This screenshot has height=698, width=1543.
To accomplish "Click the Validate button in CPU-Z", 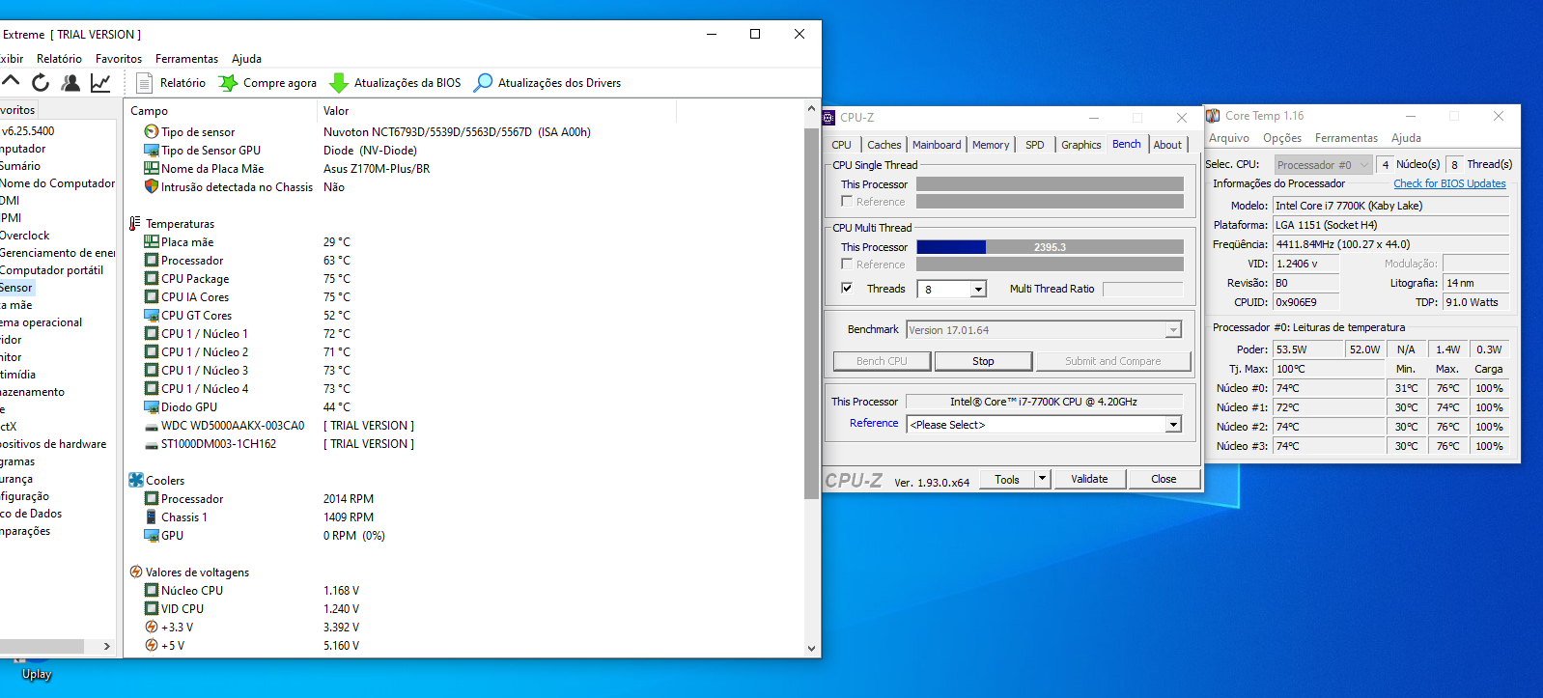I will pyautogui.click(x=1089, y=479).
